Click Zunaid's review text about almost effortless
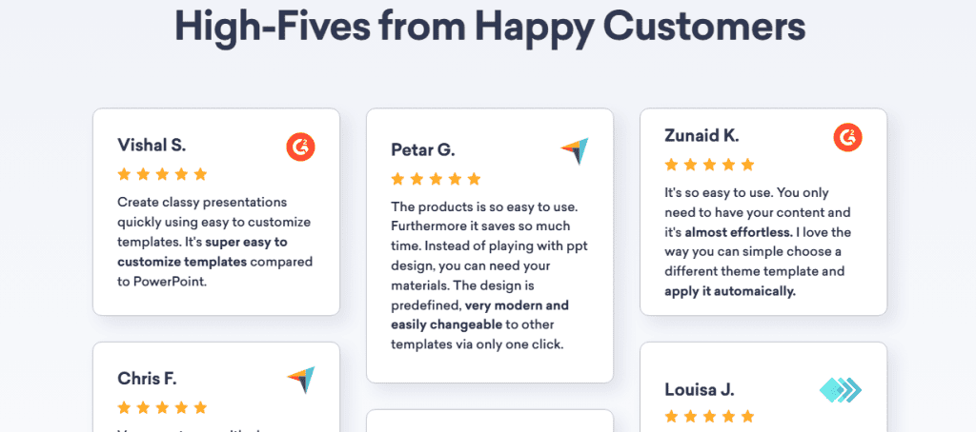Viewport: 976px width, 432px height. pos(758,242)
